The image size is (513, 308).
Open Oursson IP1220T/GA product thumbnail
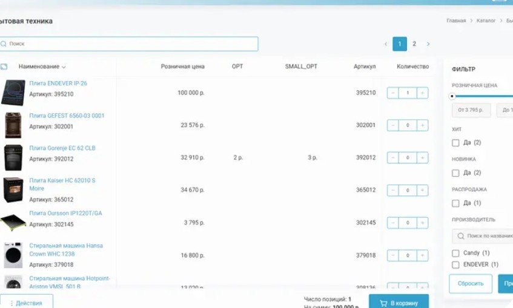pyautogui.click(x=13, y=223)
